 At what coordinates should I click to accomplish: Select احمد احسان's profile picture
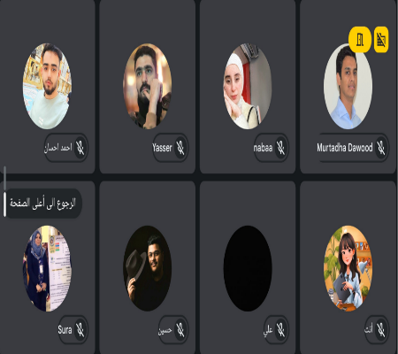[x=47, y=87]
